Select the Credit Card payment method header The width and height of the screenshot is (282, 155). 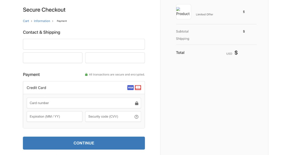84,88
